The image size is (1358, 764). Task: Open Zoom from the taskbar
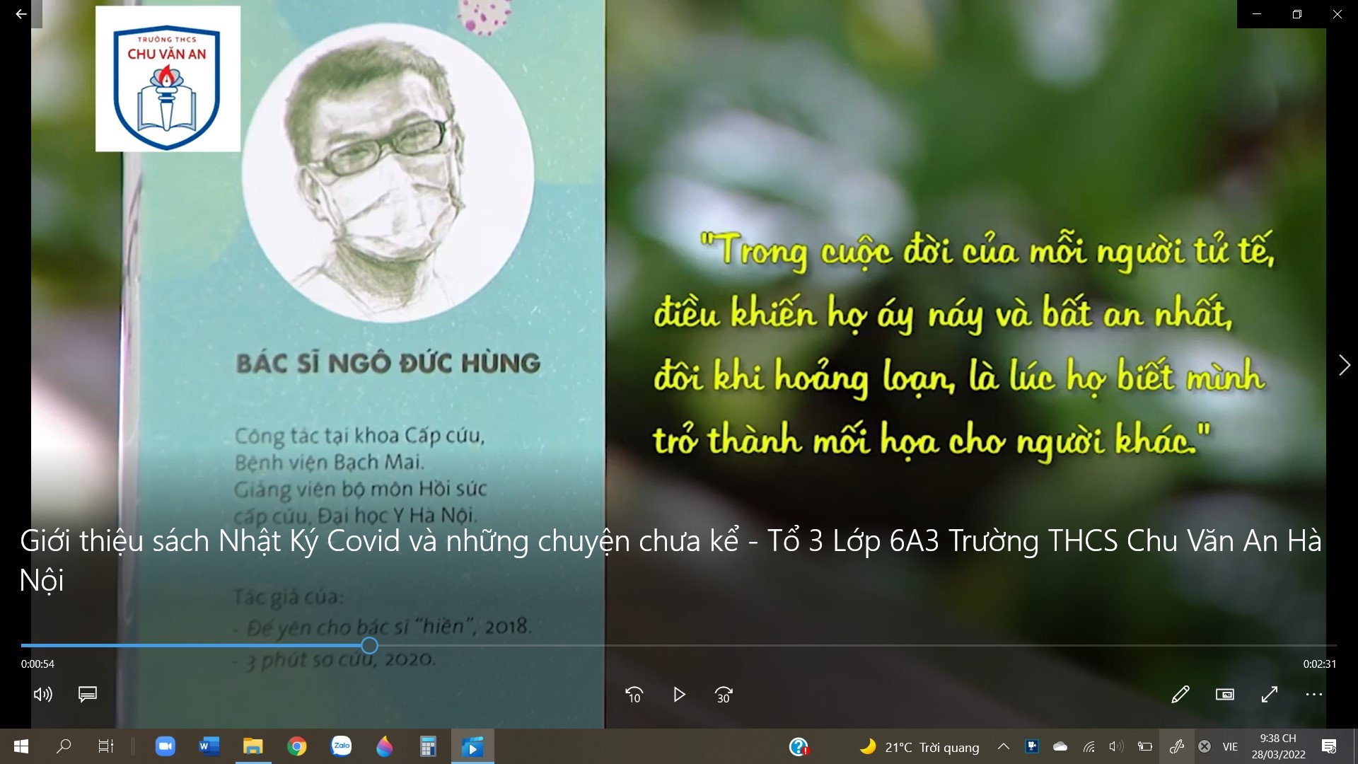pos(166,746)
